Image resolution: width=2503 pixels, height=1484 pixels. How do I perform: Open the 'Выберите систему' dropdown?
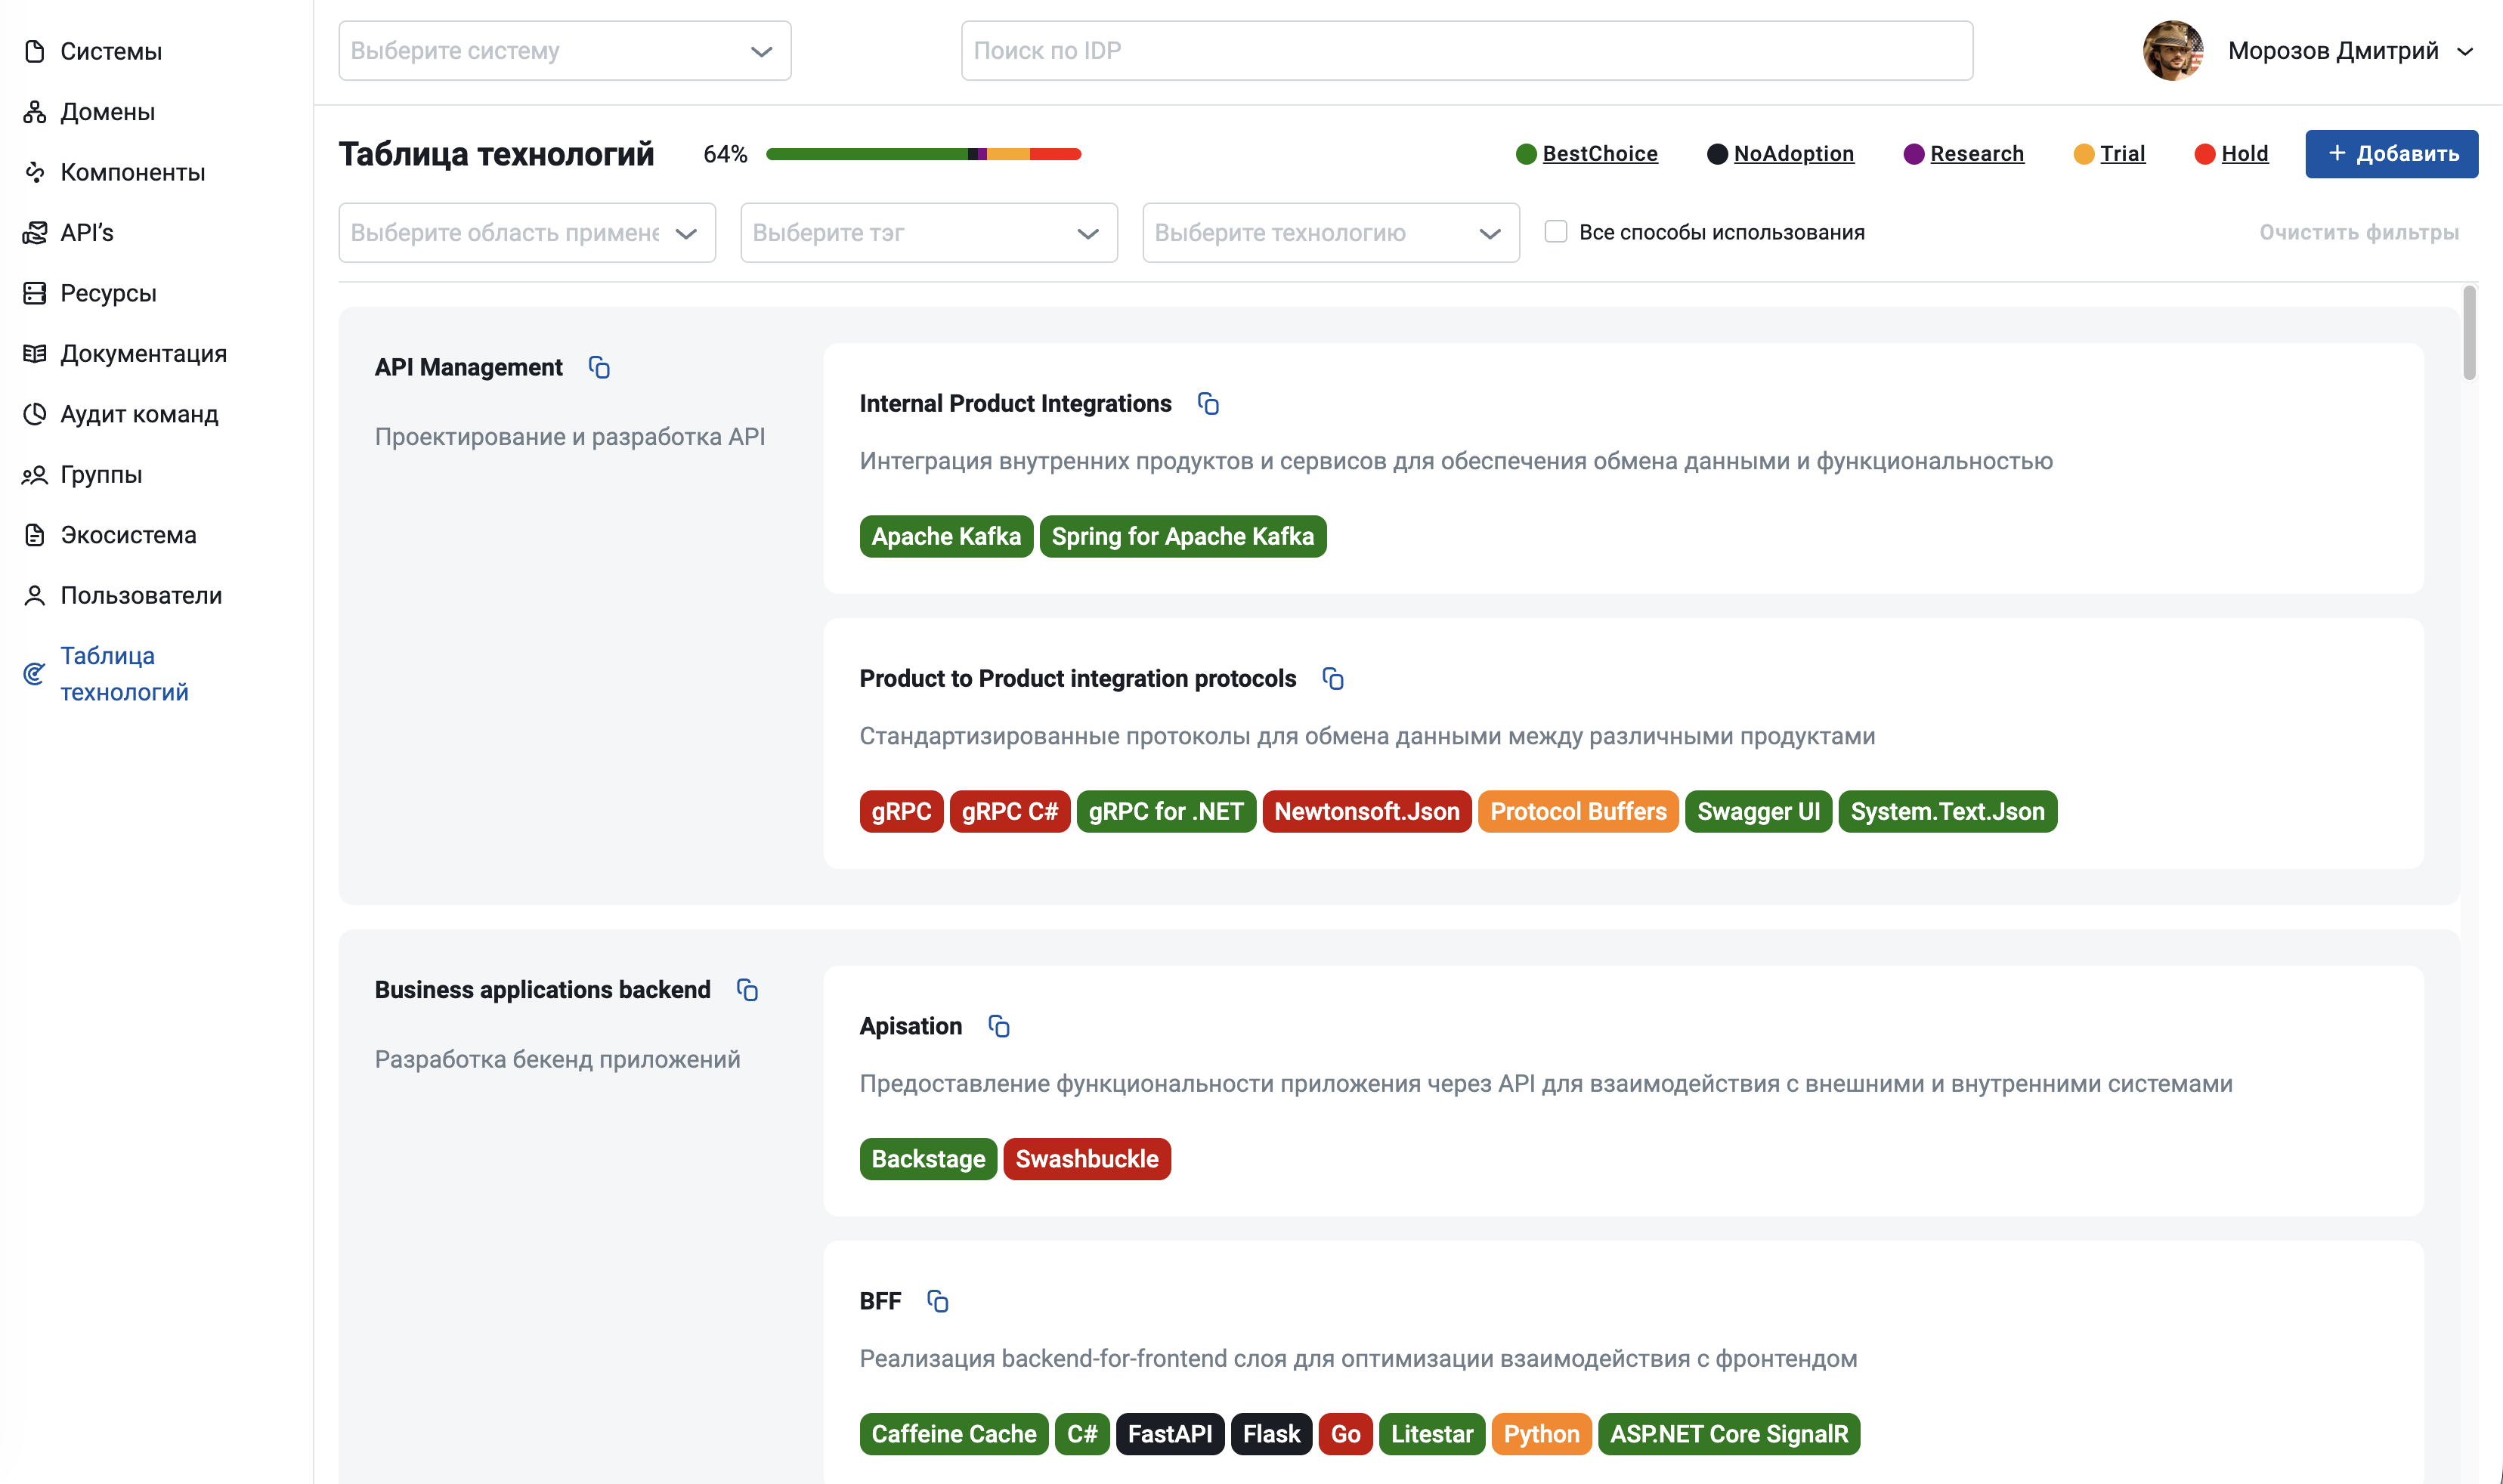tap(564, 51)
